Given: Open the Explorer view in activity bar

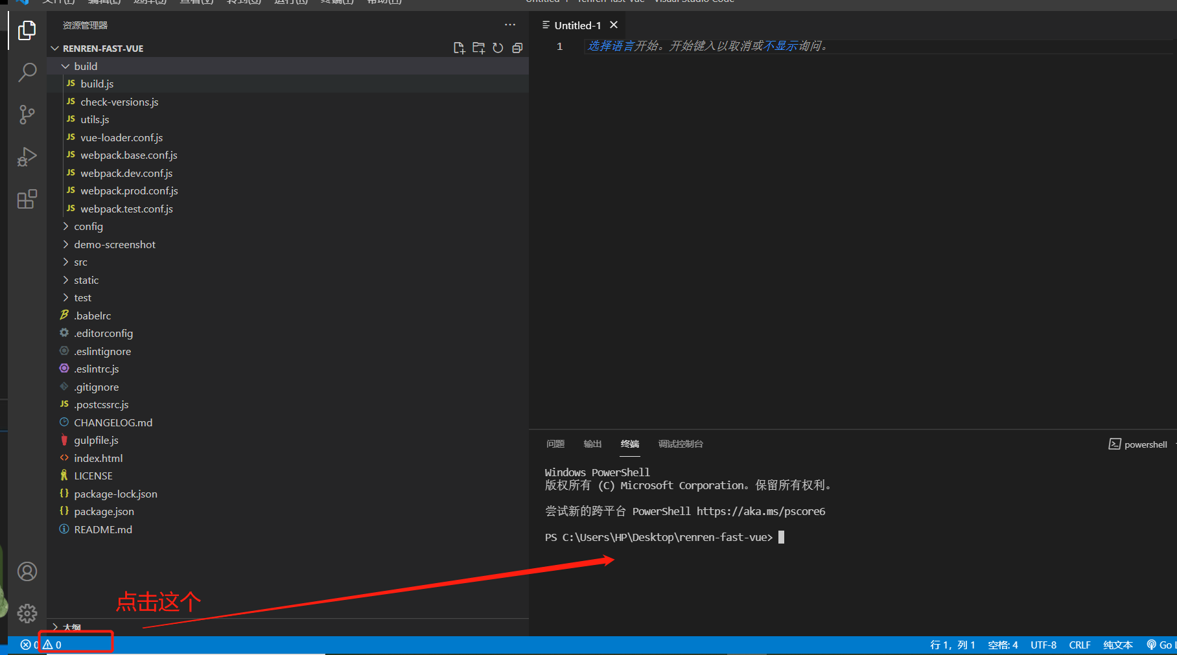Looking at the screenshot, I should tap(27, 30).
